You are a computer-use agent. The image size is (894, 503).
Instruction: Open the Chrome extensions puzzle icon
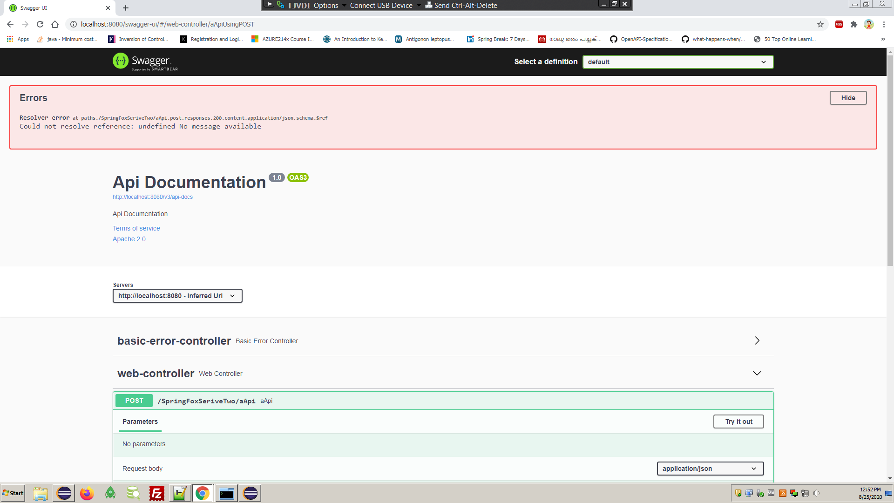[854, 24]
